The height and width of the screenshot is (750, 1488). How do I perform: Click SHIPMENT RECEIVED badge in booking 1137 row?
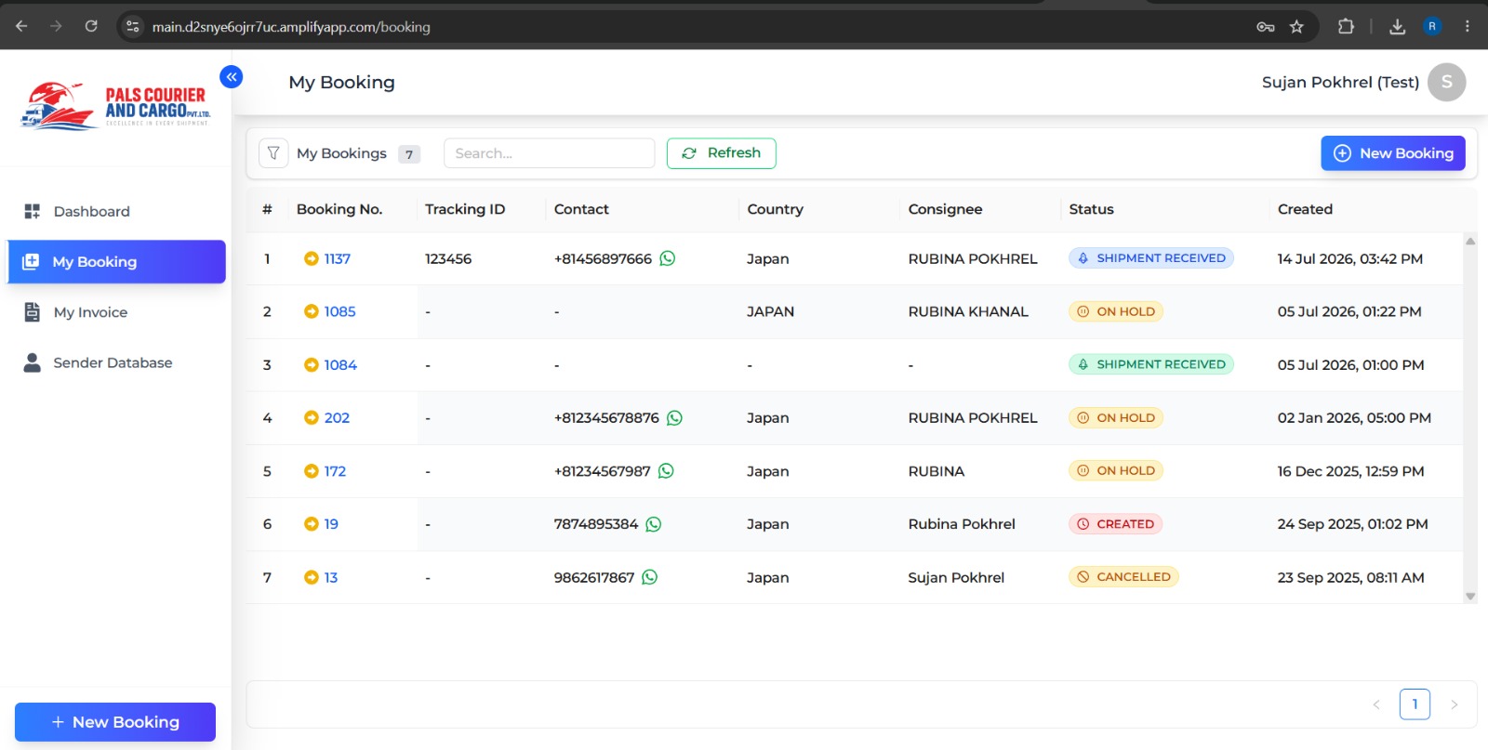click(1151, 258)
